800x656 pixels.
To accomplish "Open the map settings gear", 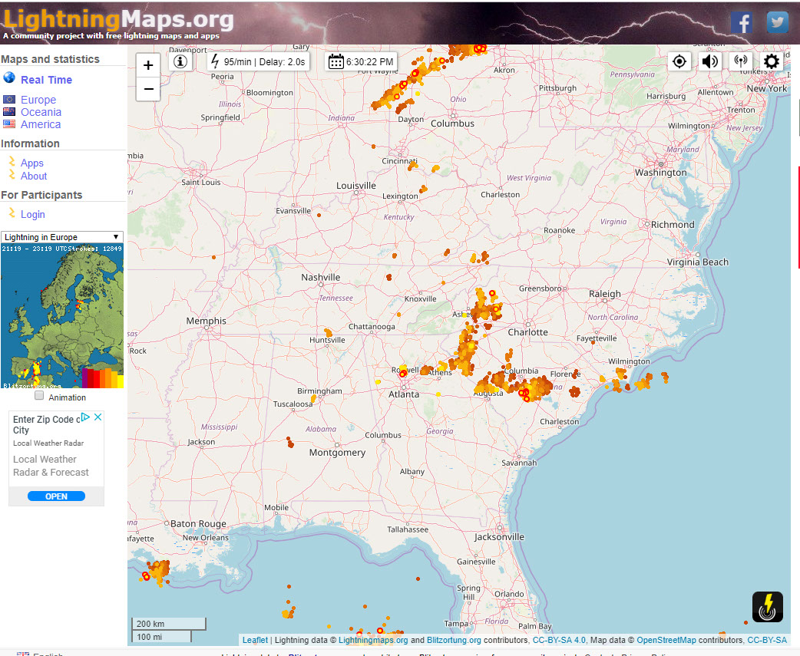I will (772, 61).
